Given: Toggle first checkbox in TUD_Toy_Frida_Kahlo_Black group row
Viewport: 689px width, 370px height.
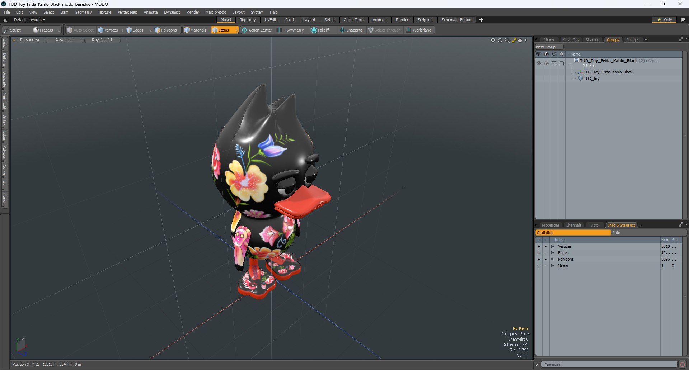Looking at the screenshot, I should point(554,63).
